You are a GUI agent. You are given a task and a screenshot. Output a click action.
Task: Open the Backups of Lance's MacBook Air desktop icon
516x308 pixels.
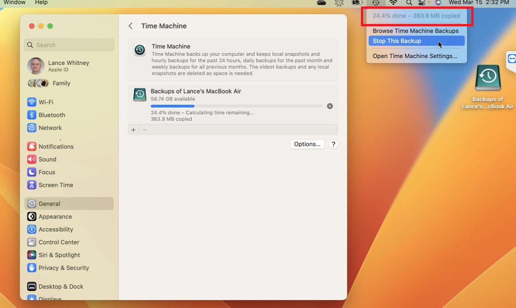click(487, 78)
